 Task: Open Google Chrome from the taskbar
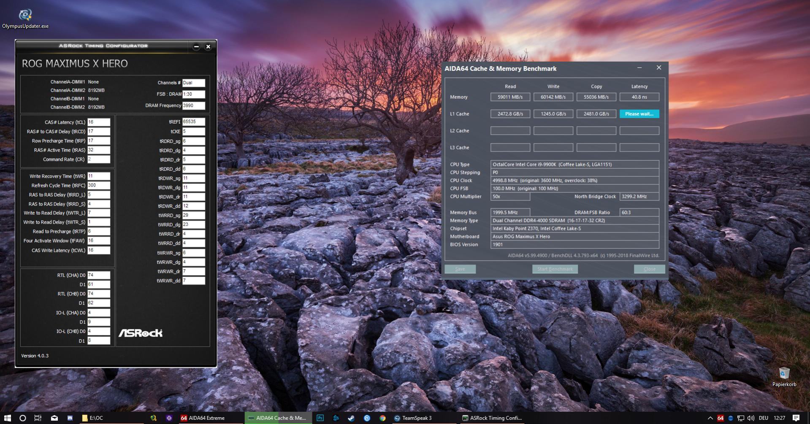coord(382,418)
